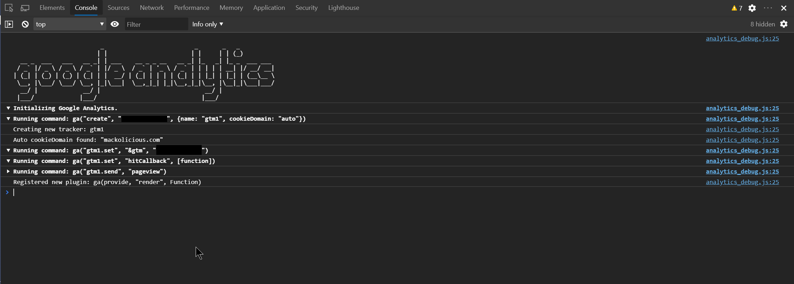
Task: Open source link for ga create command
Action: tap(742, 119)
